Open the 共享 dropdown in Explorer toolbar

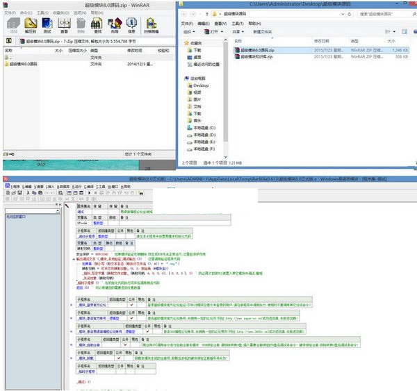pyautogui.click(x=237, y=32)
